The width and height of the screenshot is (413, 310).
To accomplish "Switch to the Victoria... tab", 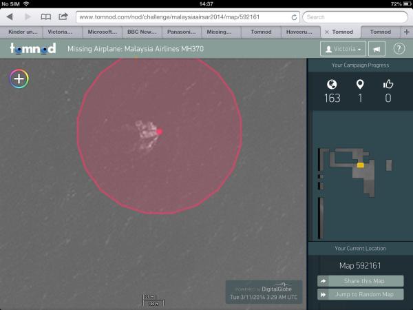I will [63, 32].
